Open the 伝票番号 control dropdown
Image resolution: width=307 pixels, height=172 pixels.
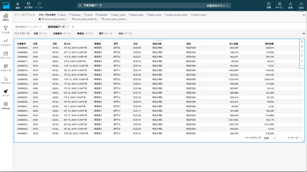click(x=62, y=34)
